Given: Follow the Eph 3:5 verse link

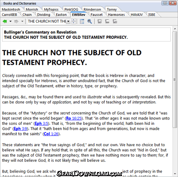Looking at the screenshot, I should click(x=41, y=123).
